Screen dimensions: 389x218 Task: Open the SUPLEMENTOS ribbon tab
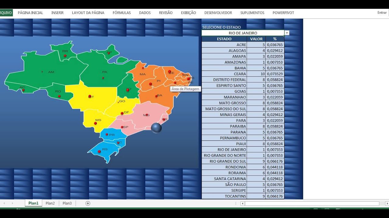click(x=252, y=13)
